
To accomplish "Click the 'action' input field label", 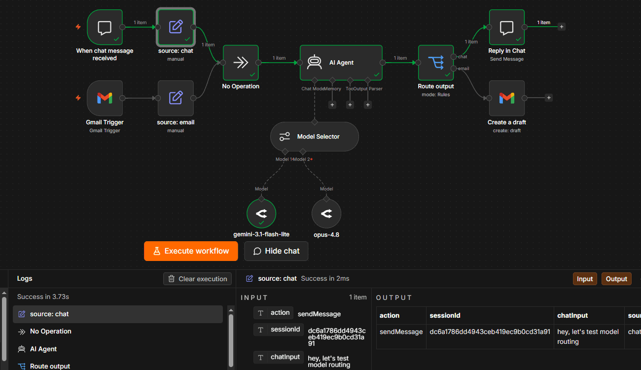I will (280, 313).
